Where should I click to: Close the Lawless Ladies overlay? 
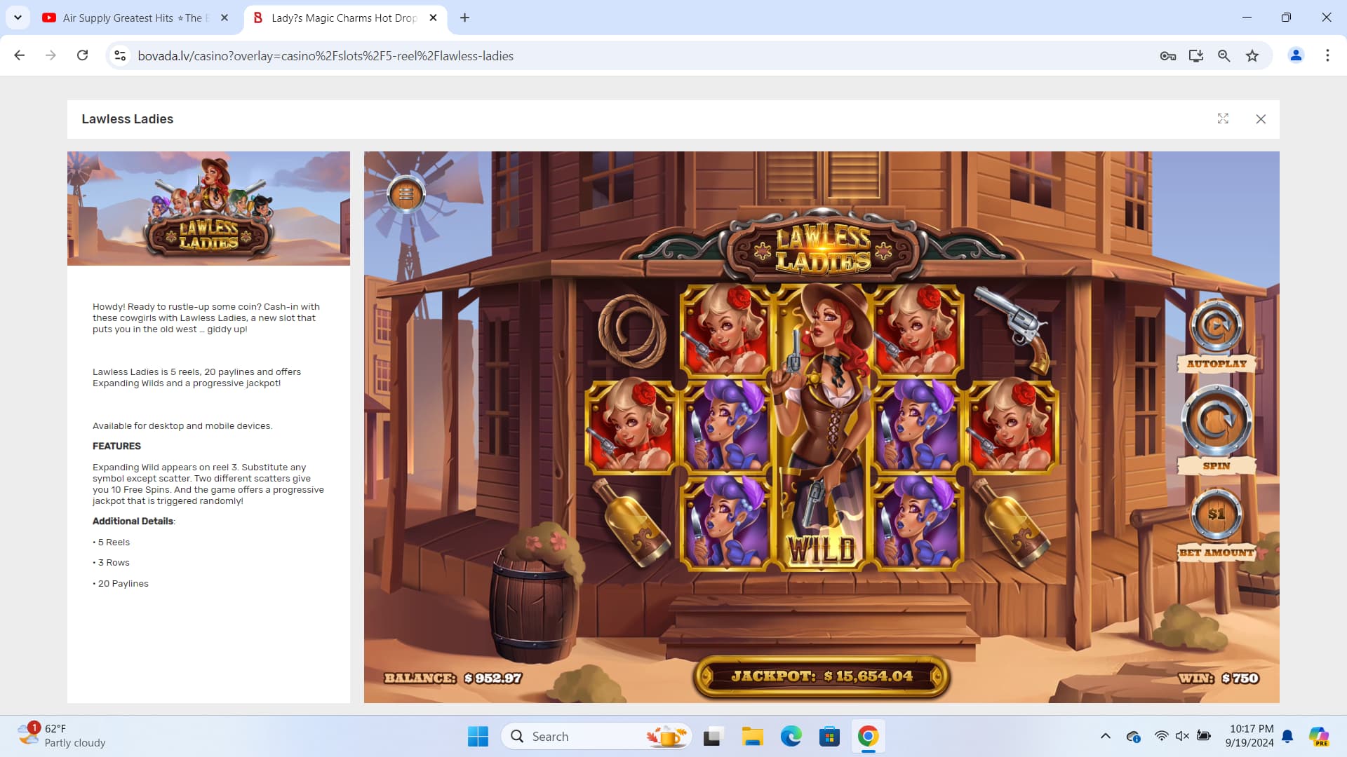(x=1261, y=119)
